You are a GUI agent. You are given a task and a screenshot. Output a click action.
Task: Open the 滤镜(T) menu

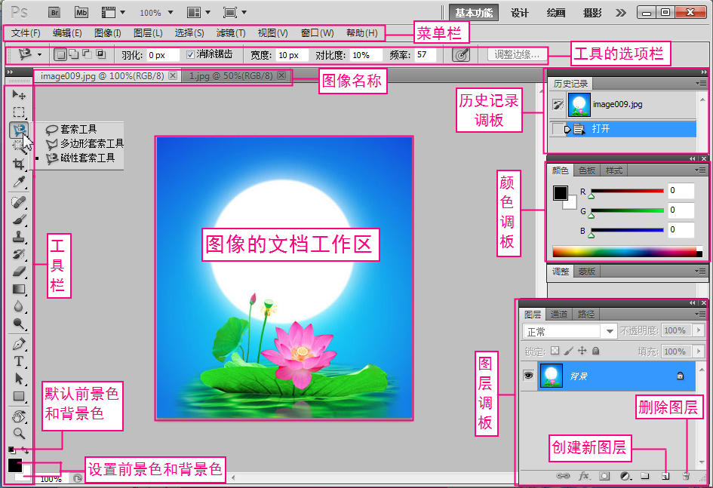coord(231,33)
